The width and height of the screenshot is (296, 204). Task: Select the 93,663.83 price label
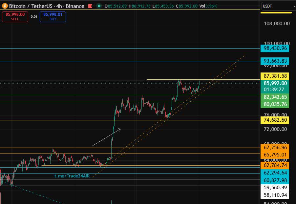pyautogui.click(x=275, y=61)
